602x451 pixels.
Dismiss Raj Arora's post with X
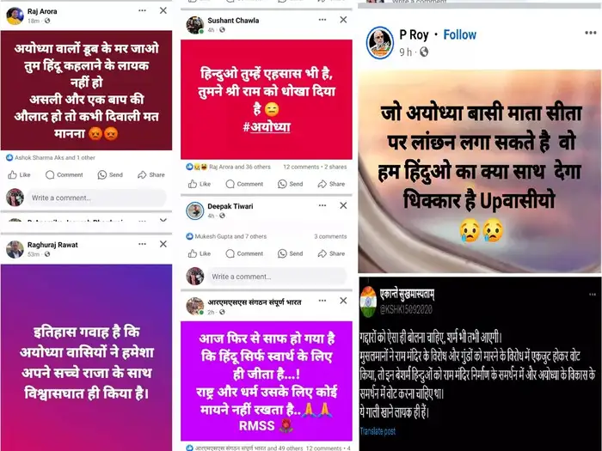click(163, 10)
